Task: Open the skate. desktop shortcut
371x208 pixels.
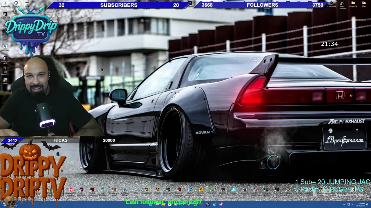Action: coord(5,80)
